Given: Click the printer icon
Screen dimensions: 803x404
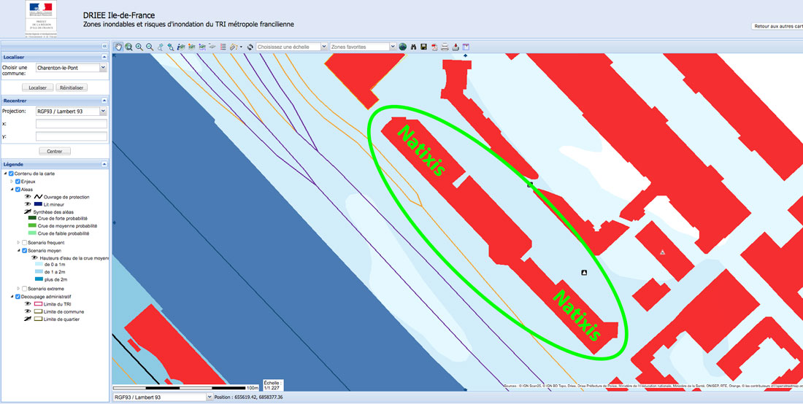Looking at the screenshot, I should [445, 47].
